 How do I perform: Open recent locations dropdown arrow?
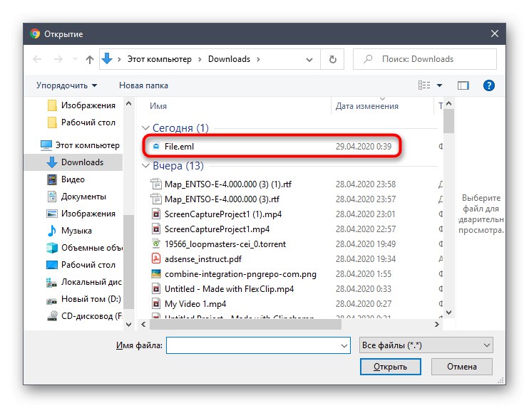click(75, 59)
